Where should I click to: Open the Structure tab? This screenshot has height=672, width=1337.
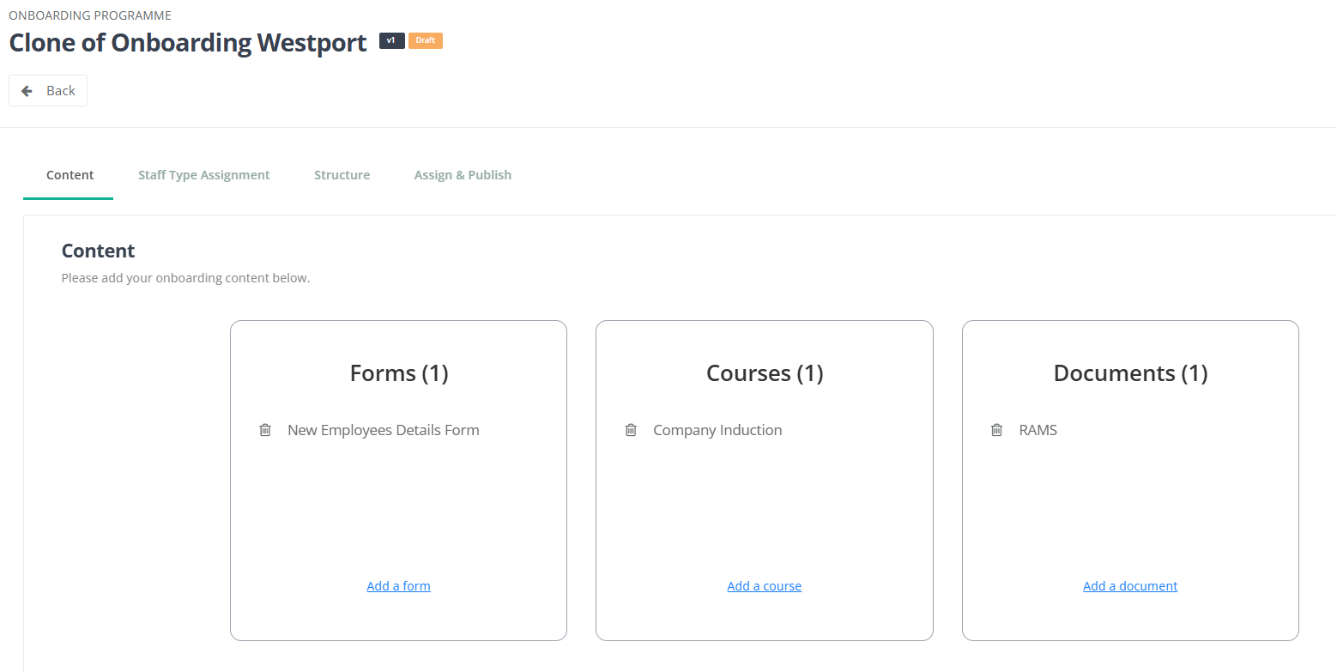pyautogui.click(x=342, y=174)
